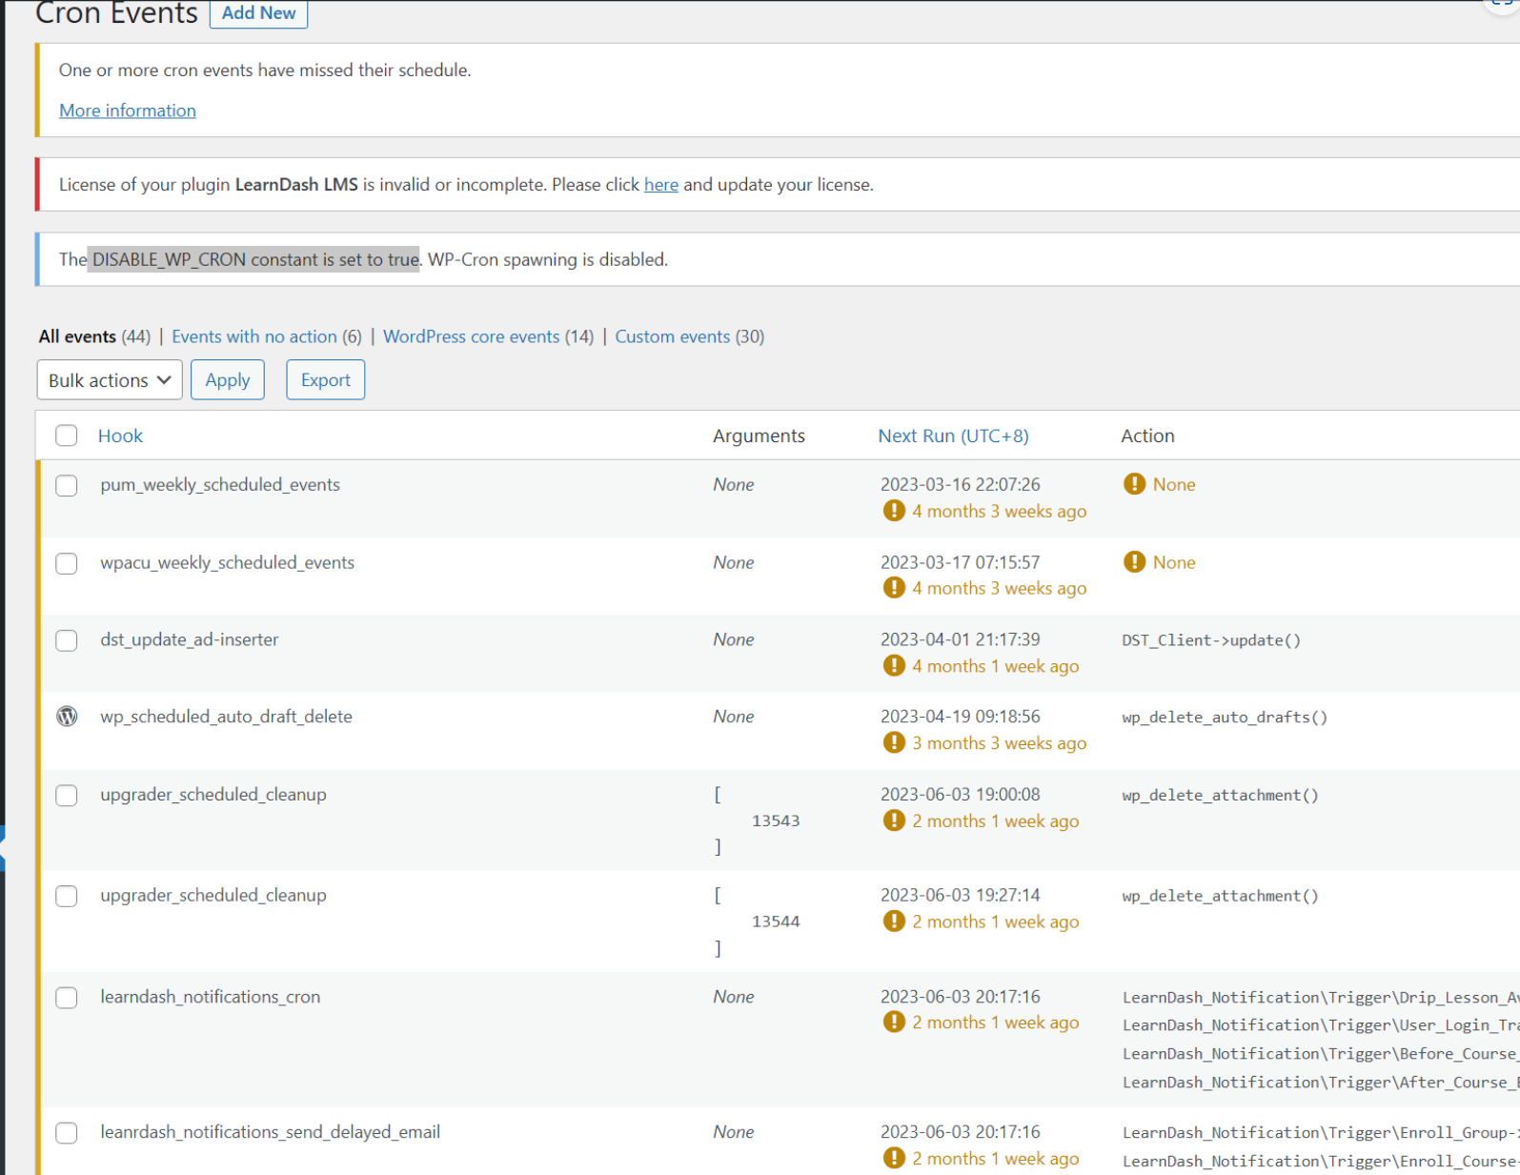Open the Bulk actions dropdown
Screen dimensions: 1520x1175
110,380
